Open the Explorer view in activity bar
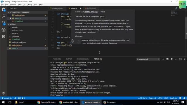The width and height of the screenshot is (187, 105). (4, 9)
